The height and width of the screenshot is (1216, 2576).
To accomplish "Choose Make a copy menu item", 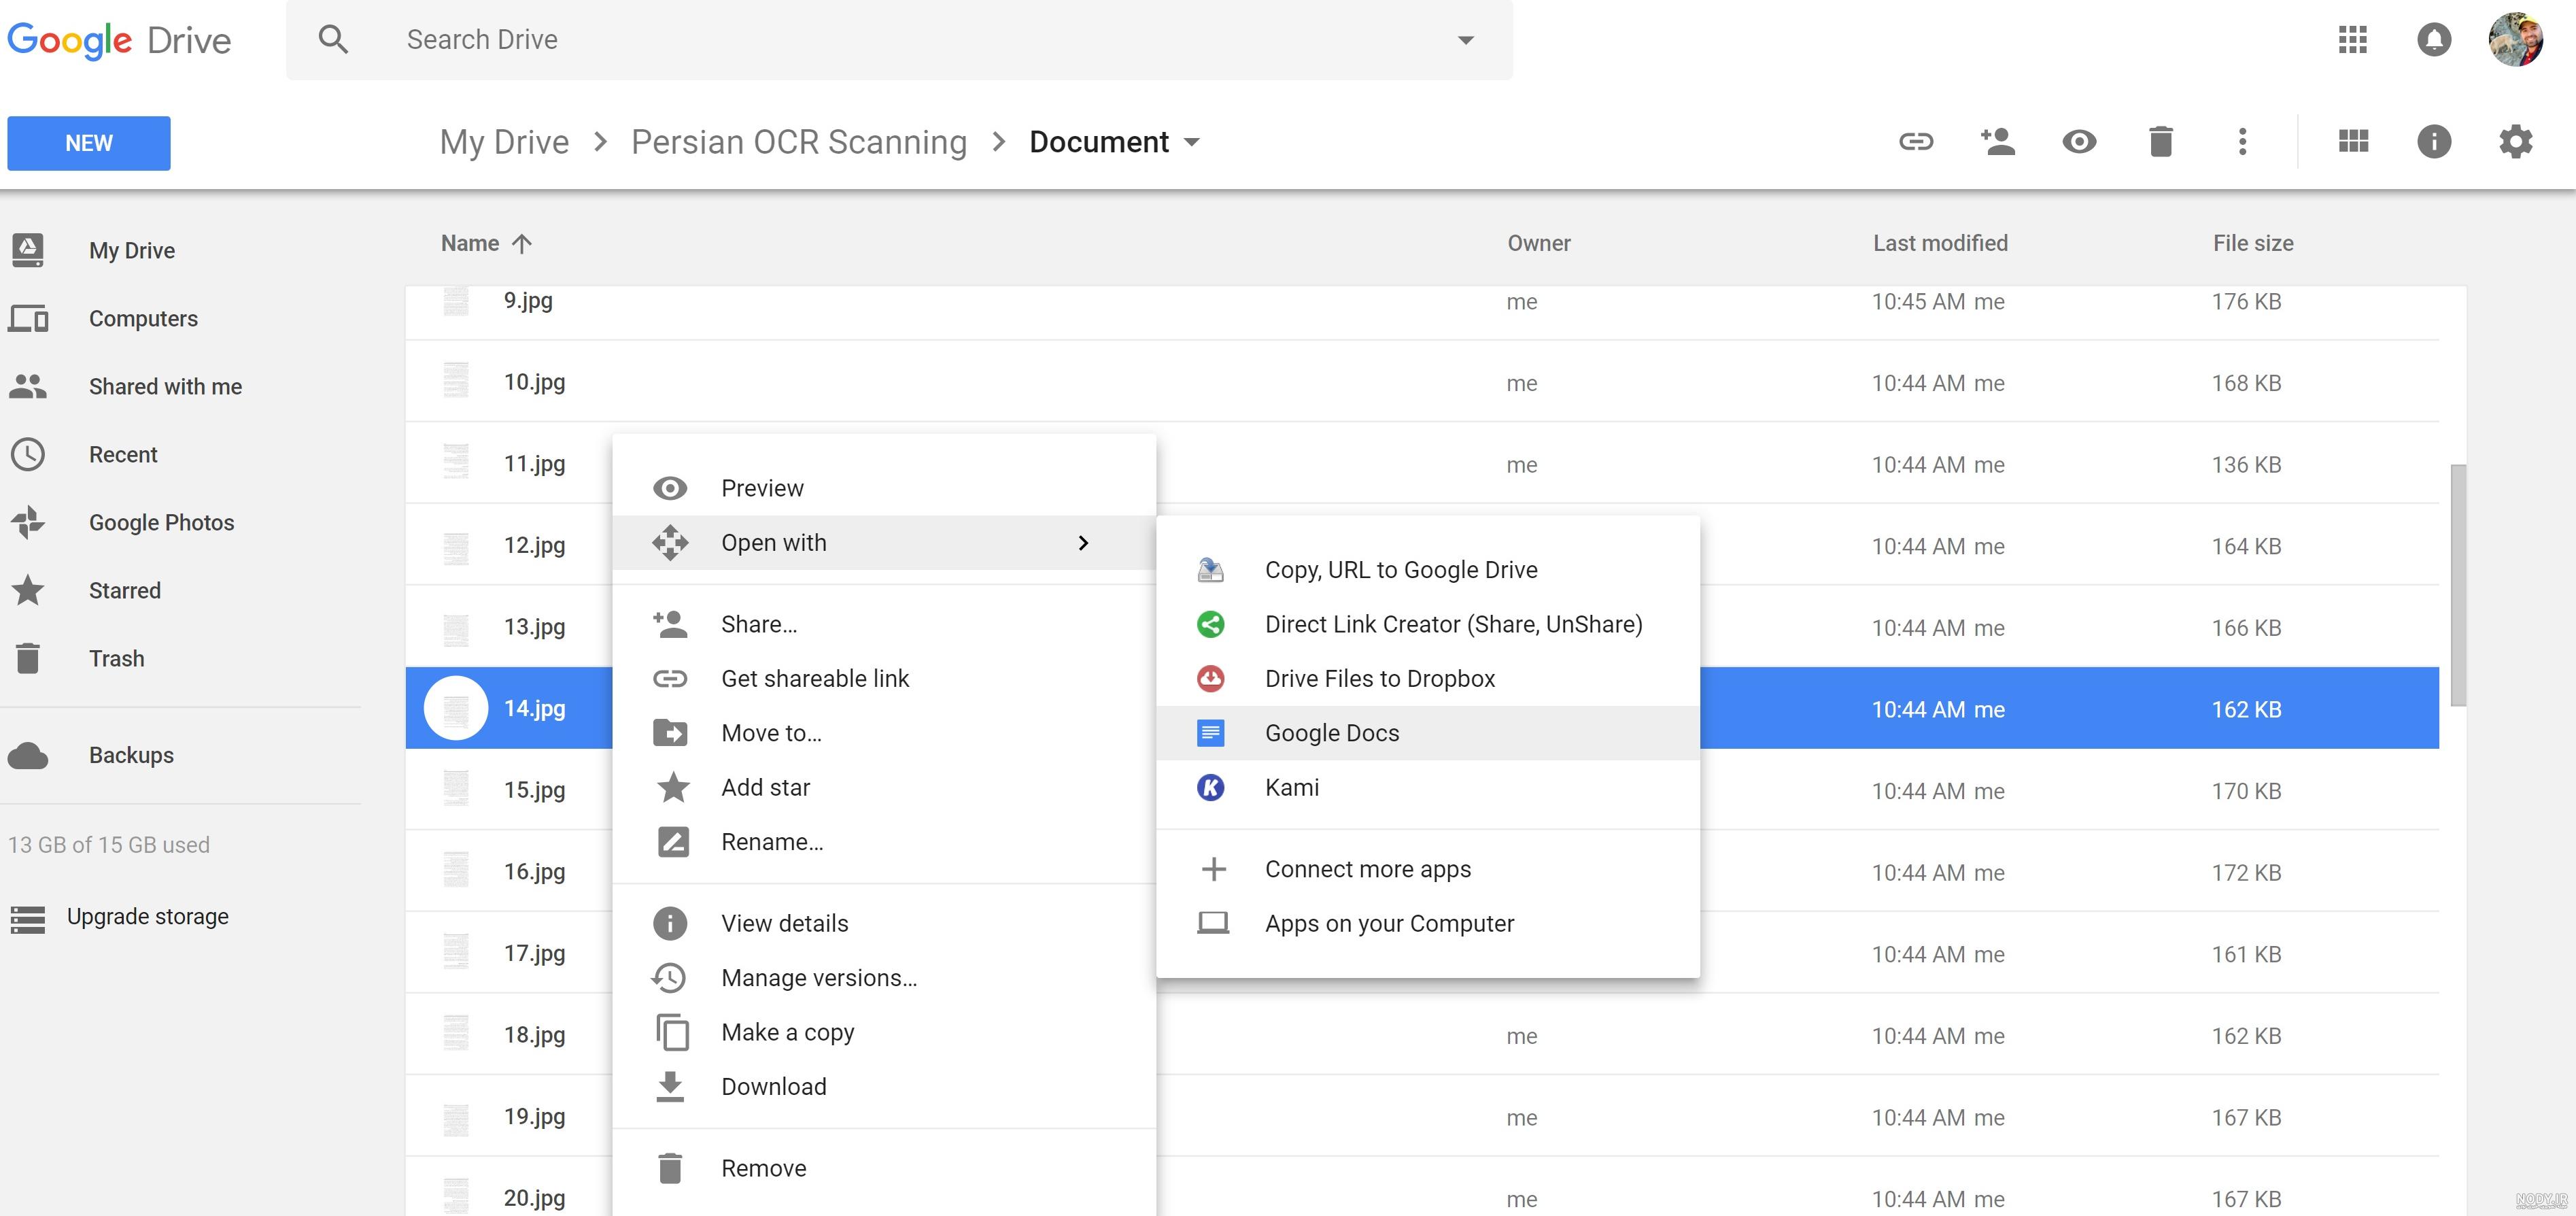I will (x=884, y=1032).
